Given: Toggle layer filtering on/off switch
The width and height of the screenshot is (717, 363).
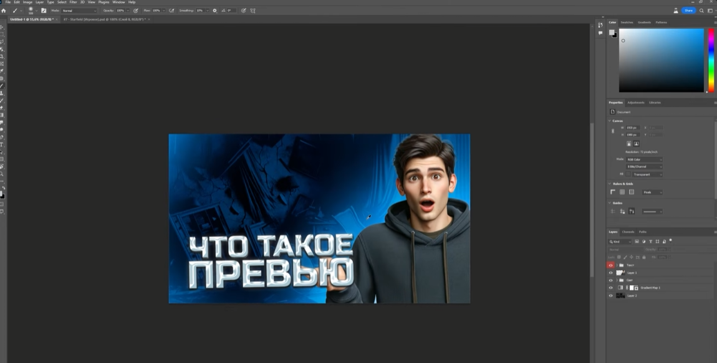Looking at the screenshot, I should point(671,240).
